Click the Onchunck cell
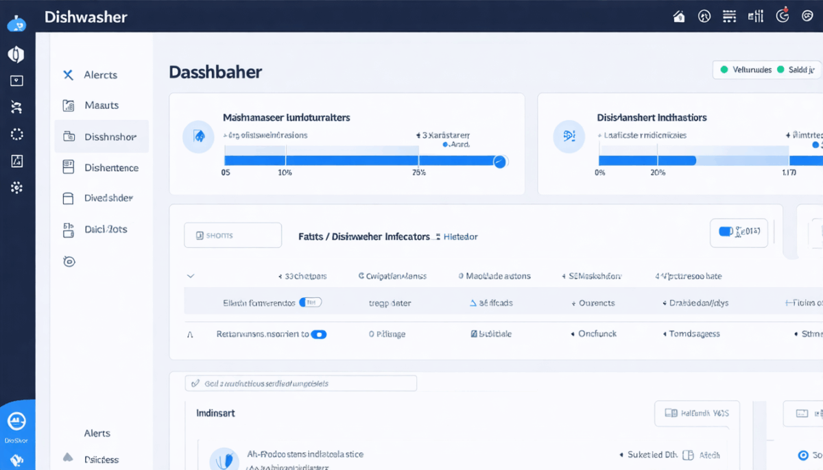Screen dimensions: 823x470 pos(593,334)
